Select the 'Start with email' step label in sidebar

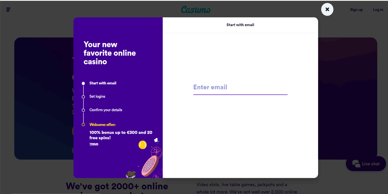(103, 83)
